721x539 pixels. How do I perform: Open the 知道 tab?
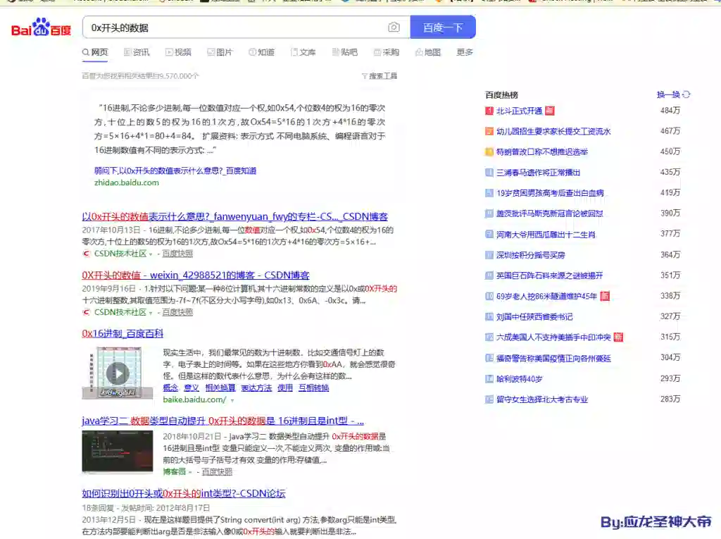tap(262, 52)
